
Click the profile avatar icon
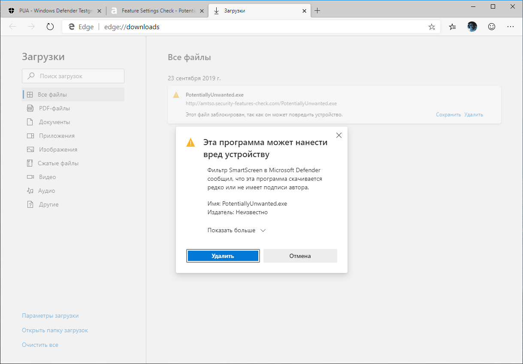point(472,26)
